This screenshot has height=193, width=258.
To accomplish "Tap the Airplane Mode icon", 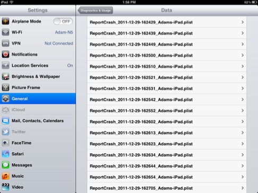I will (x=5, y=21).
